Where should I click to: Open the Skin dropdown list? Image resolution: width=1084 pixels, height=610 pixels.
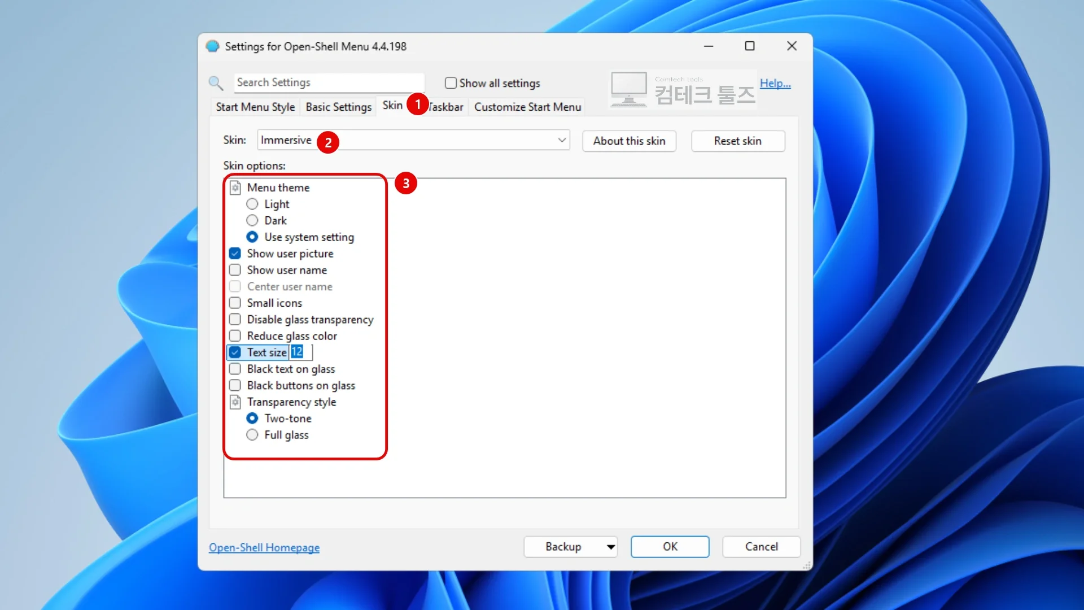[413, 140]
